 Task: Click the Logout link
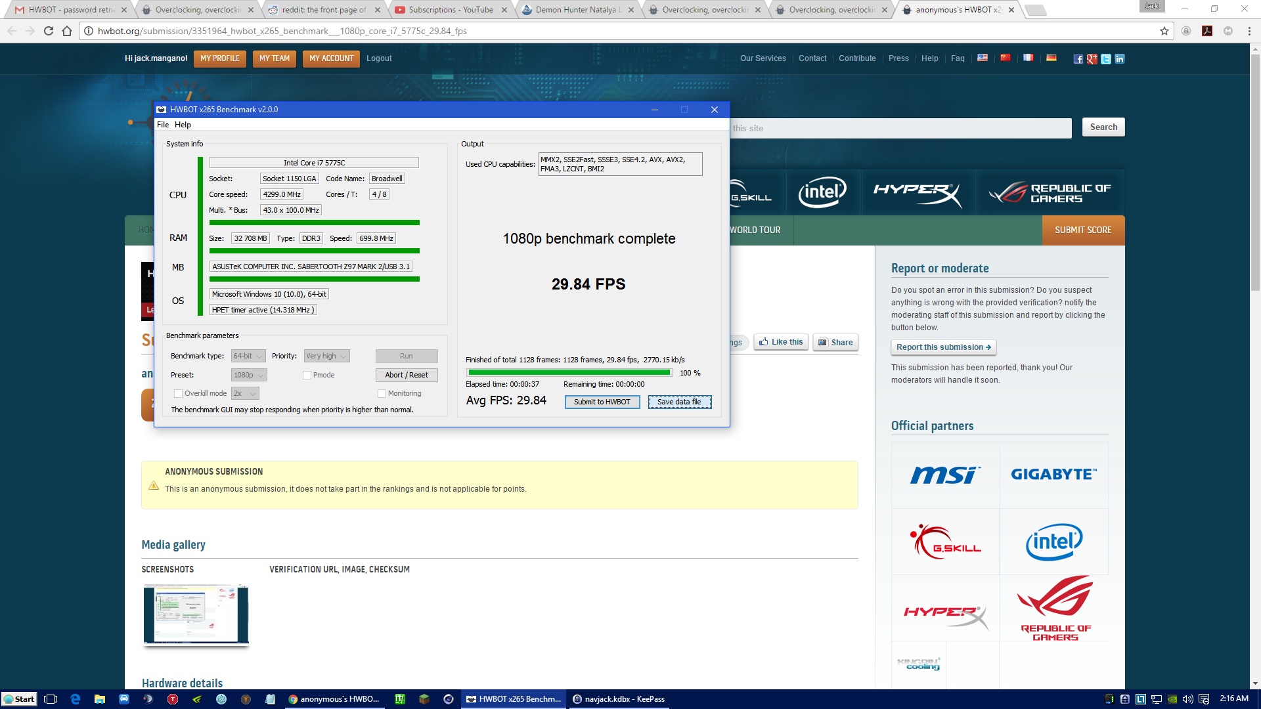pyautogui.click(x=379, y=58)
